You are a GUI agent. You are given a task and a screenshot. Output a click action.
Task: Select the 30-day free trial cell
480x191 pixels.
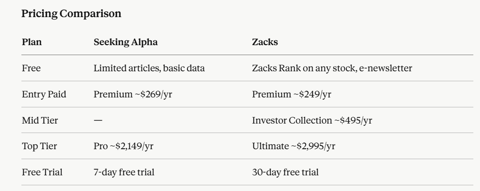coord(285,172)
